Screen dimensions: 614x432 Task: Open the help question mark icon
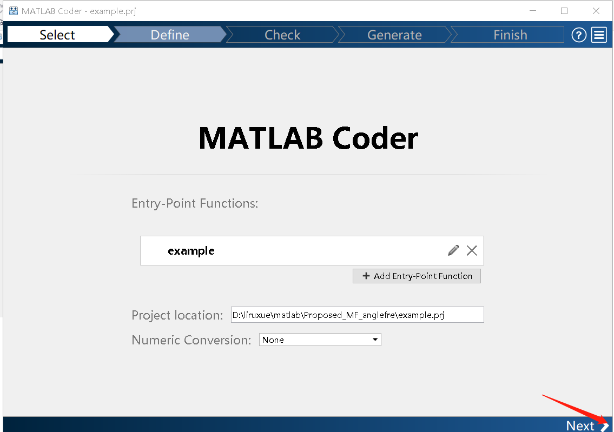(x=579, y=35)
